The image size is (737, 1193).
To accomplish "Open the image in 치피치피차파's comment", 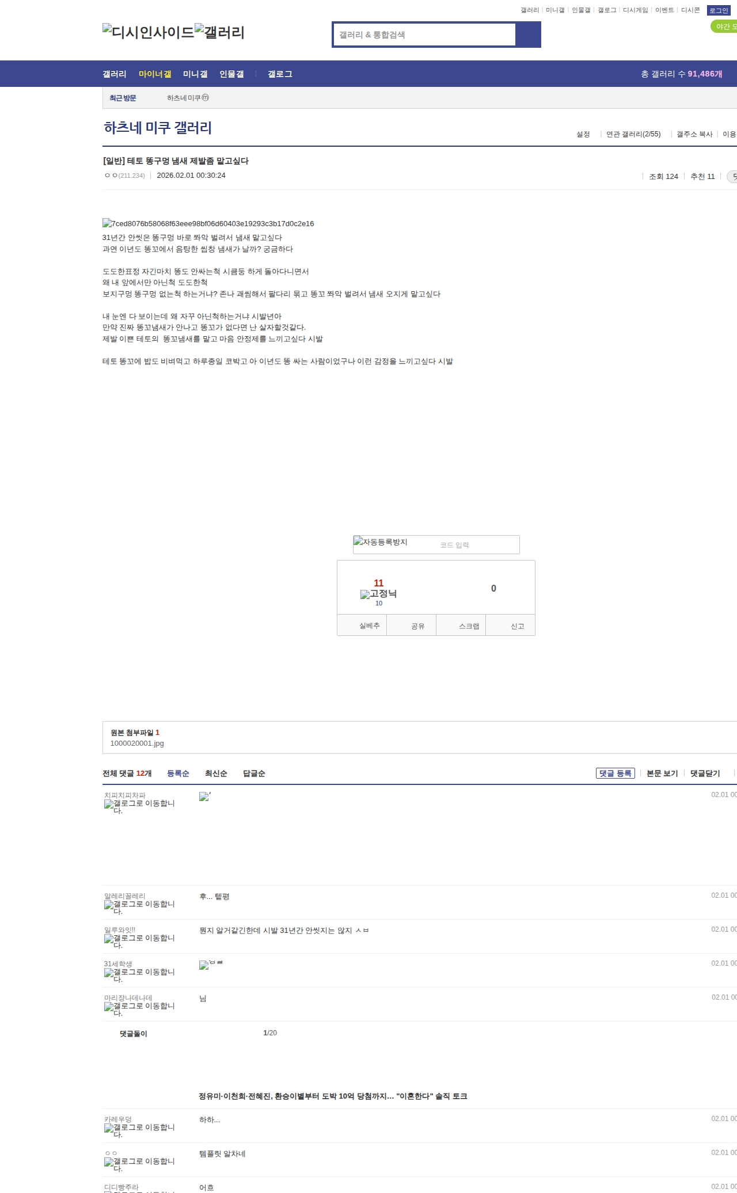I will (x=205, y=796).
